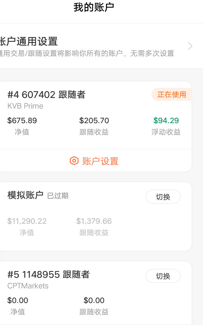Click the $11,290.22 demo net value
203x328 pixels.
(x=27, y=221)
